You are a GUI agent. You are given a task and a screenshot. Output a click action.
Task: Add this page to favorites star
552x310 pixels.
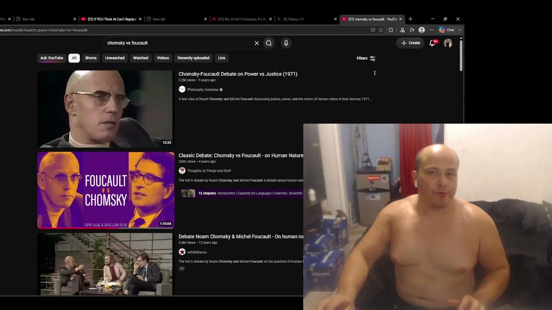tap(381, 30)
